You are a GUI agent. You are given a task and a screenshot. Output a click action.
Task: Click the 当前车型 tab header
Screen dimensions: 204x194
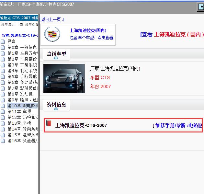pyautogui.click(x=56, y=54)
